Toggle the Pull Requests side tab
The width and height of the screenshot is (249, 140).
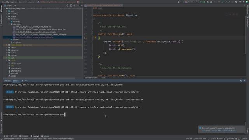[x=1, y=20]
